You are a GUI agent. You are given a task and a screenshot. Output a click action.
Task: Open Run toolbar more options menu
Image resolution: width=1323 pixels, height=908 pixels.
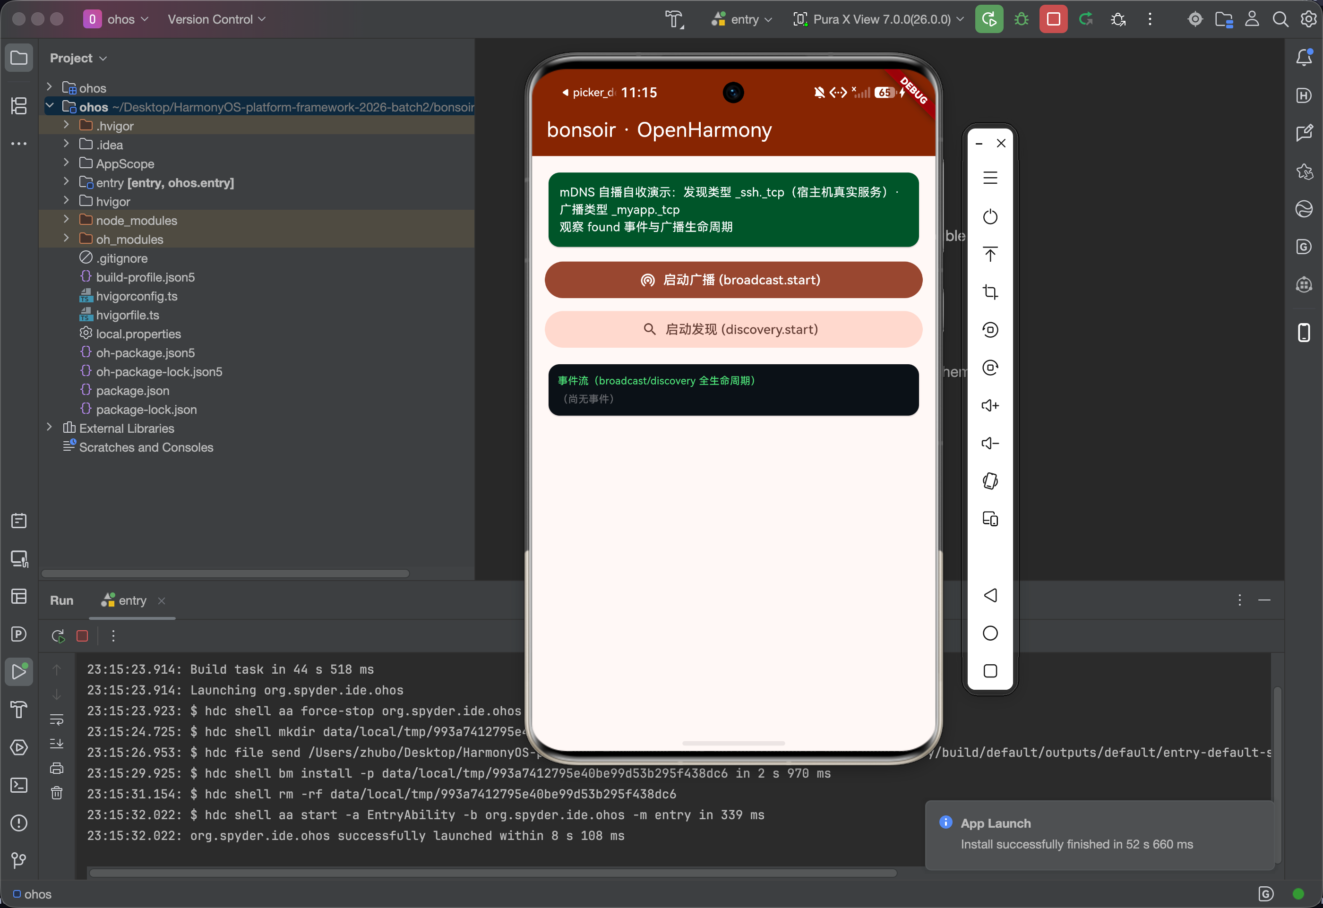point(113,636)
